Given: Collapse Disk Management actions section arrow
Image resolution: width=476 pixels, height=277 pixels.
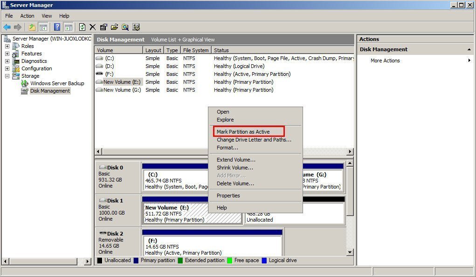Looking at the screenshot, I should coord(469,49).
